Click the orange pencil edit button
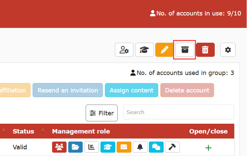247x156 pixels. point(164,50)
